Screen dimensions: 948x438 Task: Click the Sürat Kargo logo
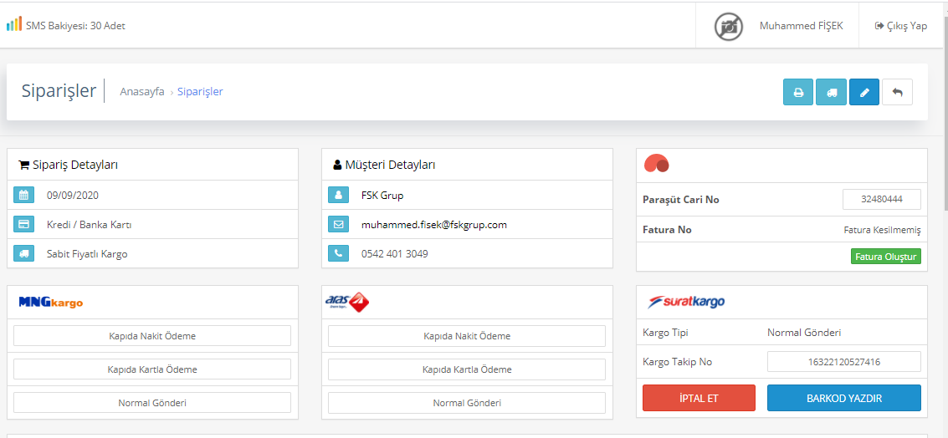[686, 302]
